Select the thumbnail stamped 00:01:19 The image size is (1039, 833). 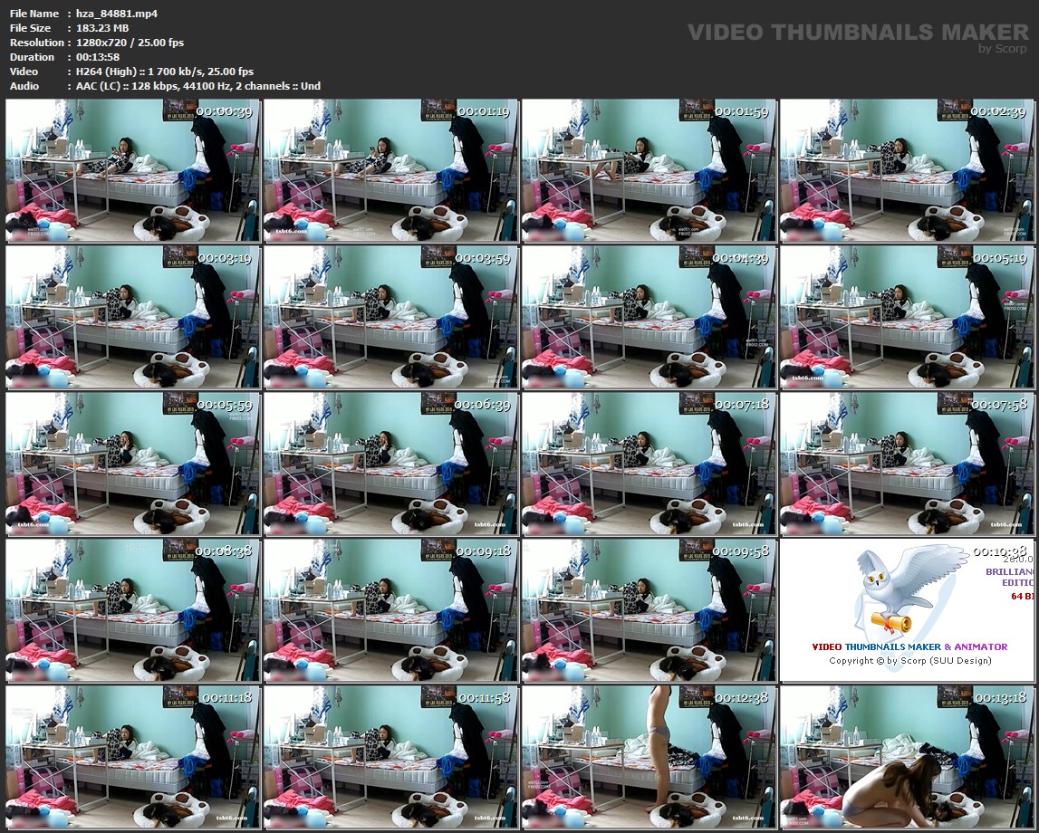[390, 171]
